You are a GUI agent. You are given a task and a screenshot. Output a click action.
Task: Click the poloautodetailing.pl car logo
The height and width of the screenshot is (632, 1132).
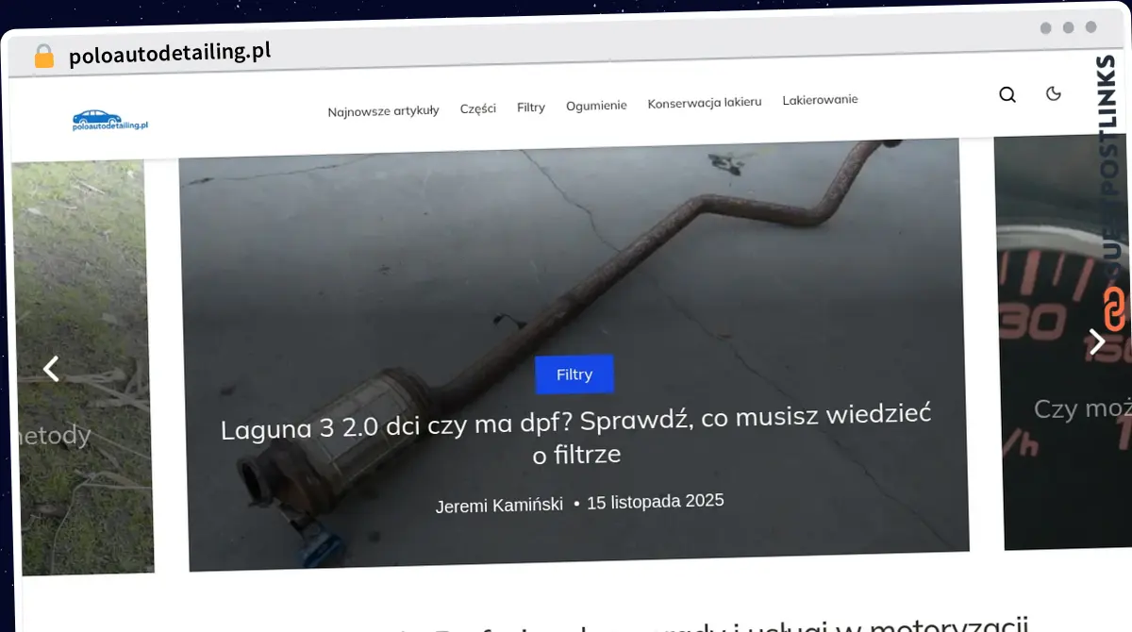(110, 120)
